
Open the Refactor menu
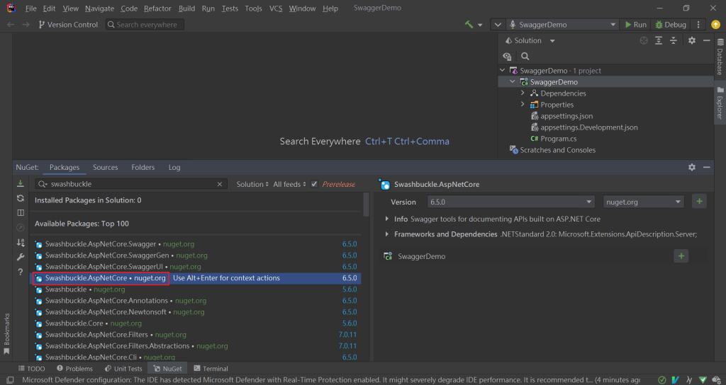coord(157,8)
